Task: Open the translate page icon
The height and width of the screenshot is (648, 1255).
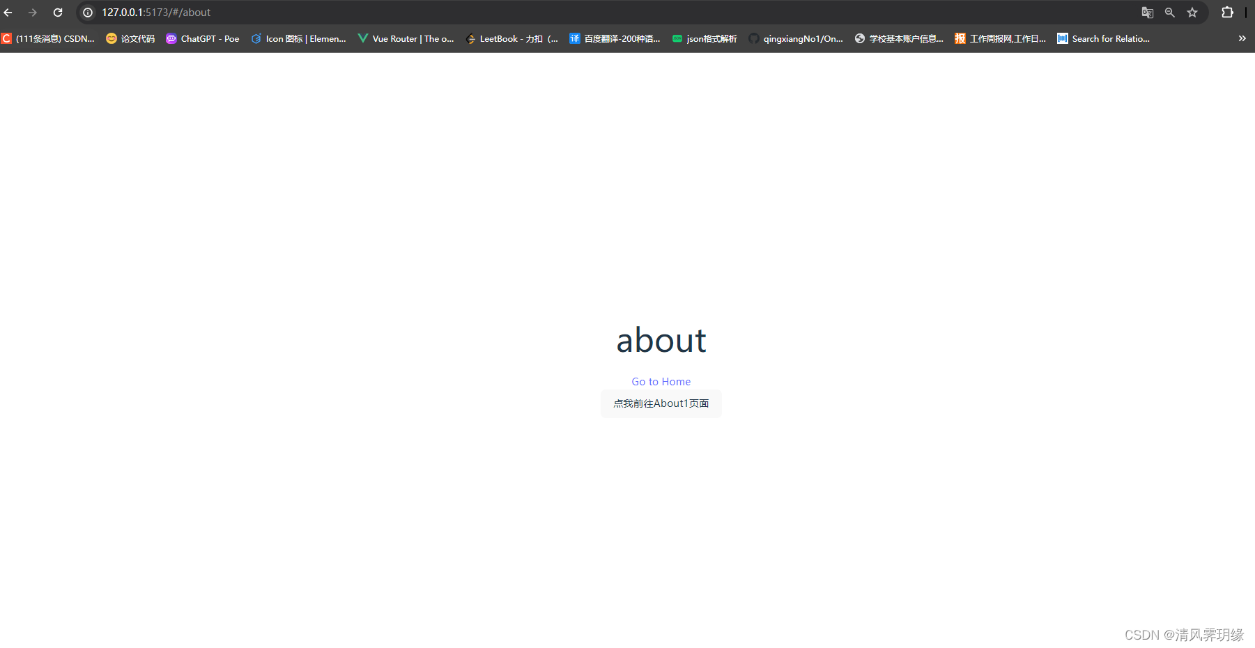Action: [1148, 13]
